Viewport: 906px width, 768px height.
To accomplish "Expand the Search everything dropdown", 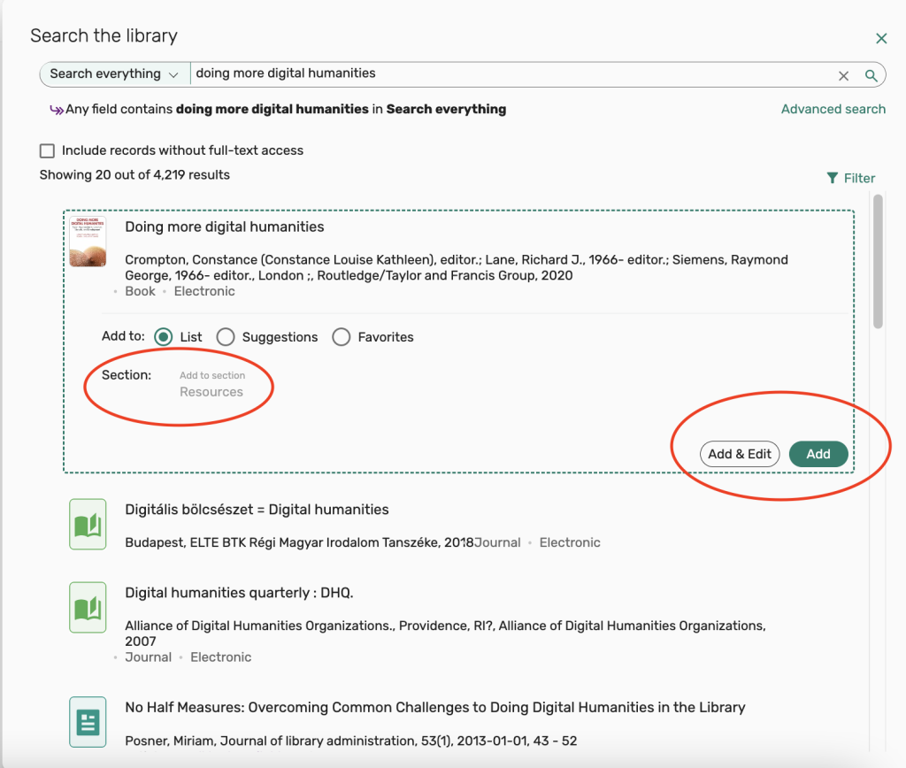I will [x=114, y=74].
